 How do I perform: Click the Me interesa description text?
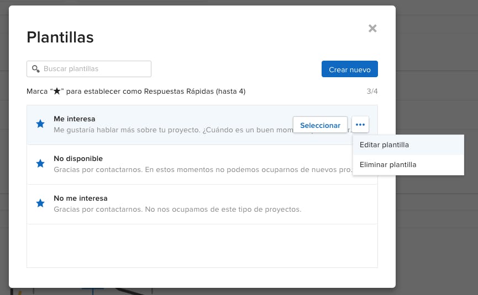(171, 130)
